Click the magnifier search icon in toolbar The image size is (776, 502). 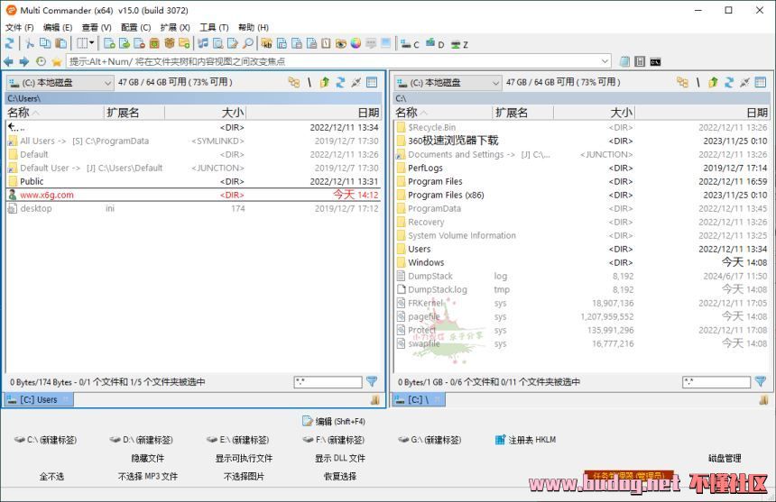point(247,43)
